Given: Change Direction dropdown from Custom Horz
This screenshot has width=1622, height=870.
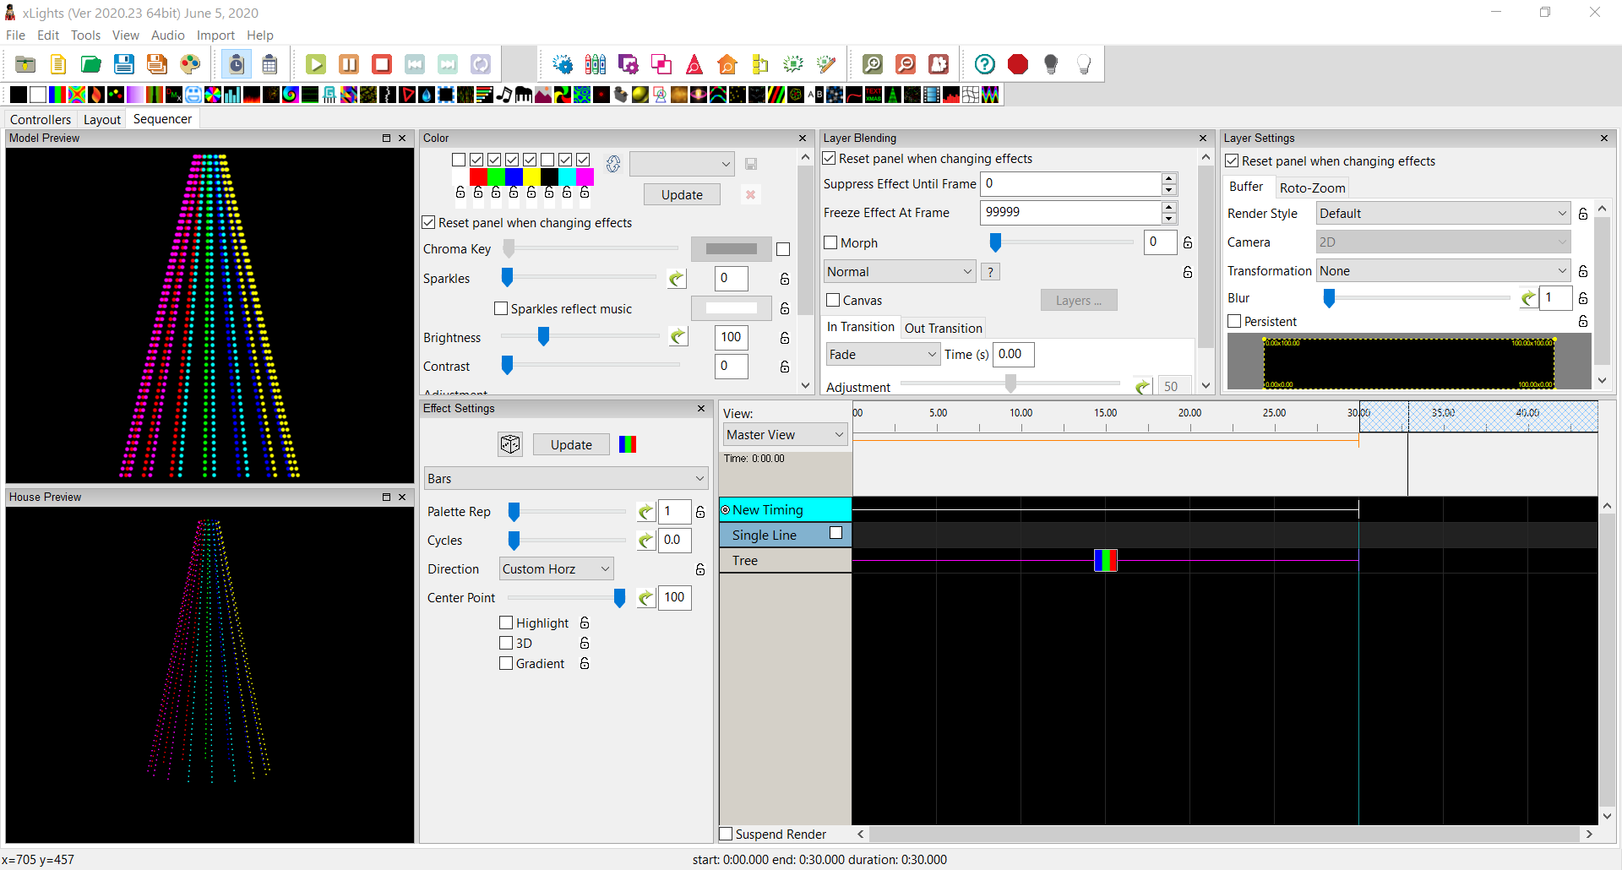Looking at the screenshot, I should (x=555, y=568).
